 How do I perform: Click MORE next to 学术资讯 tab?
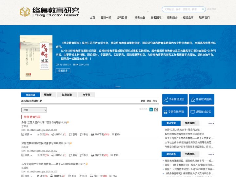coord(211,154)
